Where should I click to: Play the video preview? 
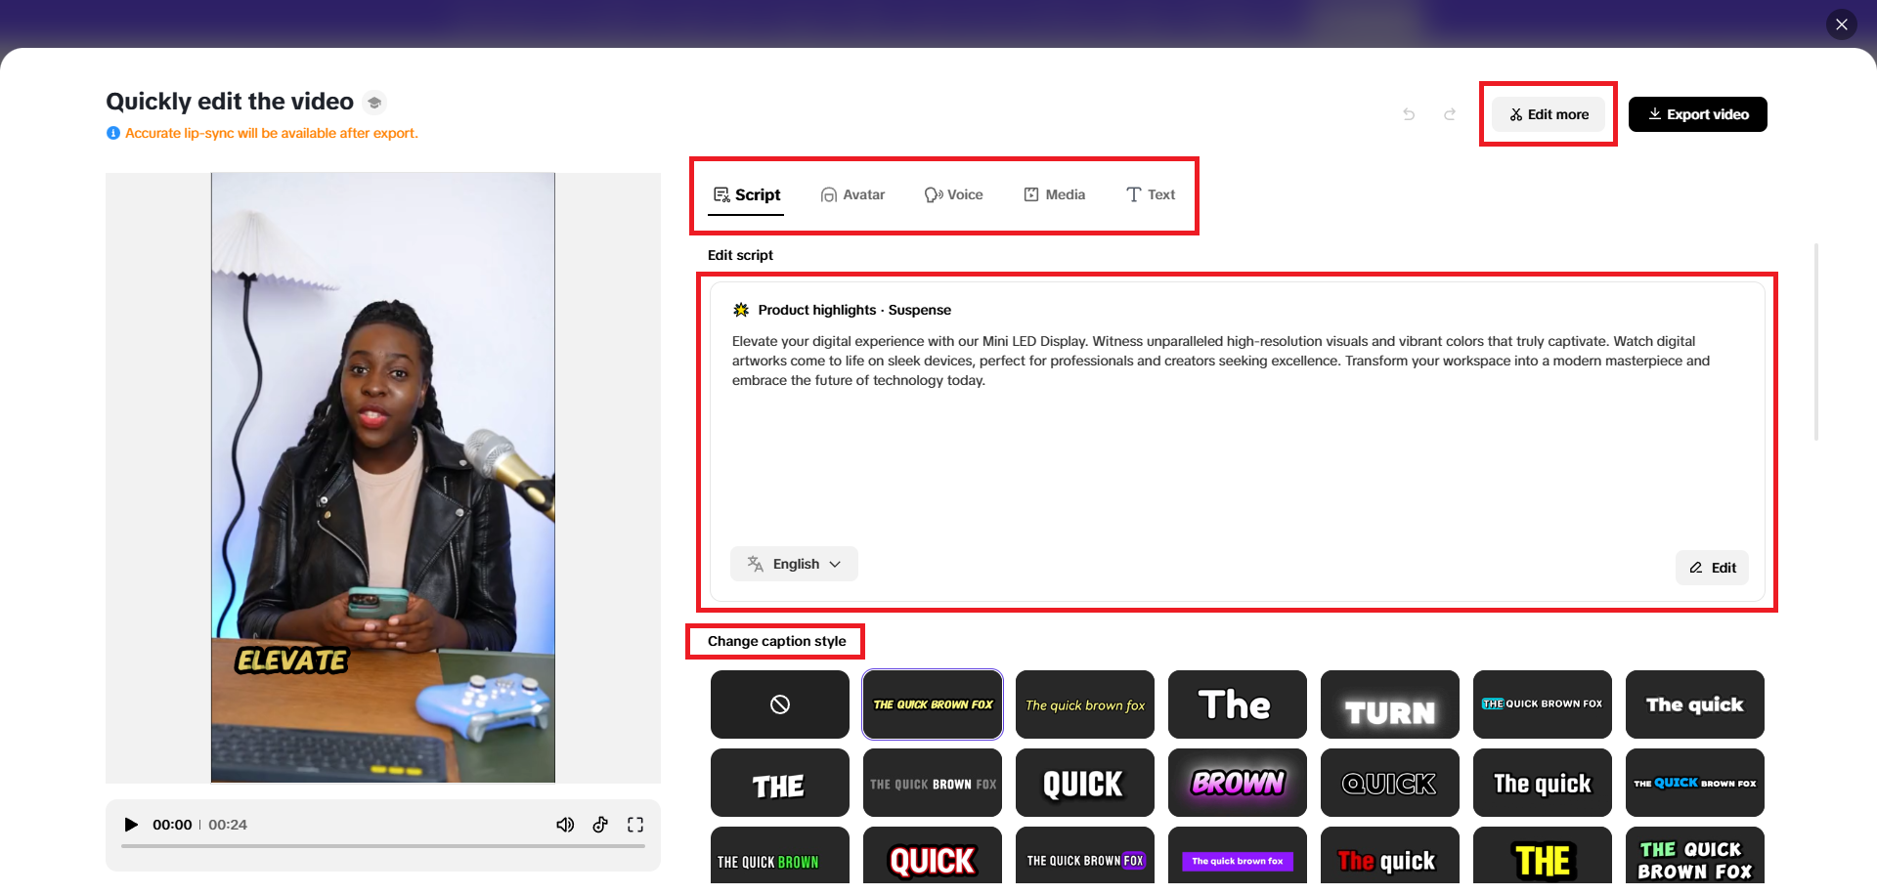[131, 825]
